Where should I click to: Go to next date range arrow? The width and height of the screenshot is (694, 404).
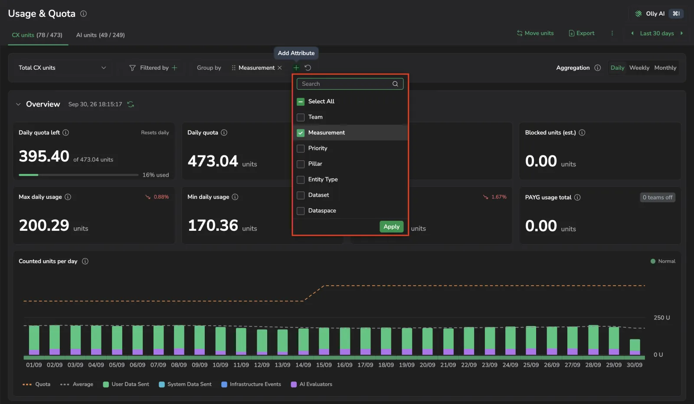pyautogui.click(x=682, y=33)
